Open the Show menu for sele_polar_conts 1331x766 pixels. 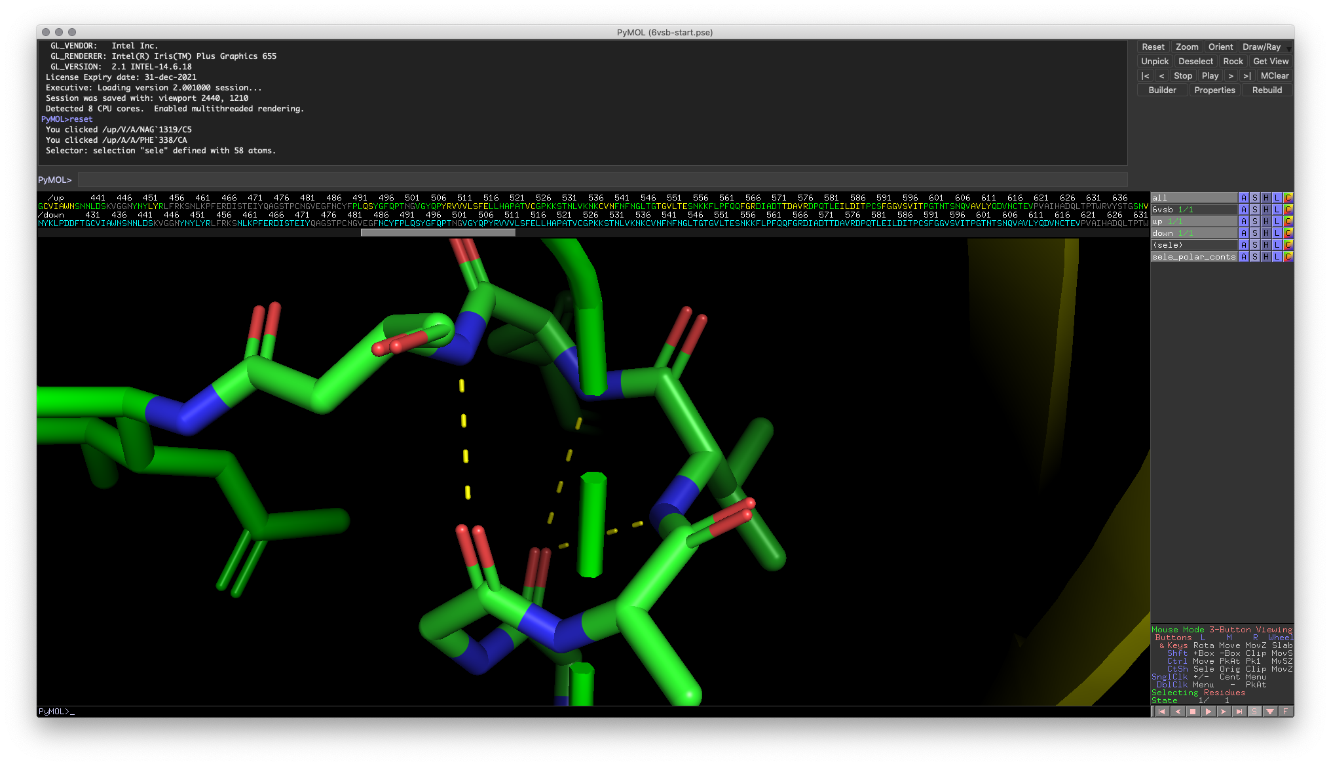tap(1254, 257)
